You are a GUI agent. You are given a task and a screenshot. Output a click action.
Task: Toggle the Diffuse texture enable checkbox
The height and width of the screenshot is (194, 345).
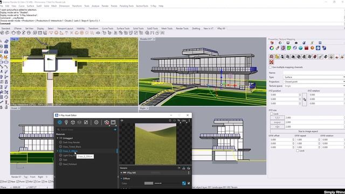coord(189,183)
